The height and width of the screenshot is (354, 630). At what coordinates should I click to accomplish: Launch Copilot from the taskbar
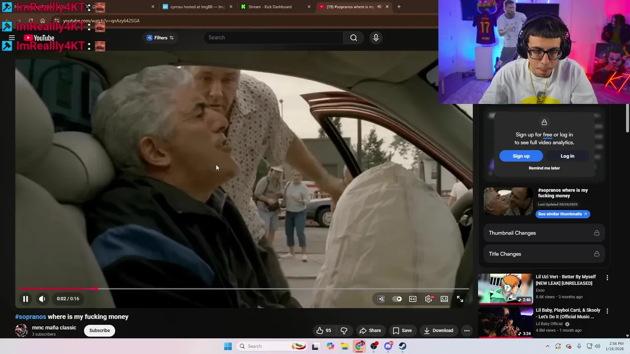click(x=330, y=346)
